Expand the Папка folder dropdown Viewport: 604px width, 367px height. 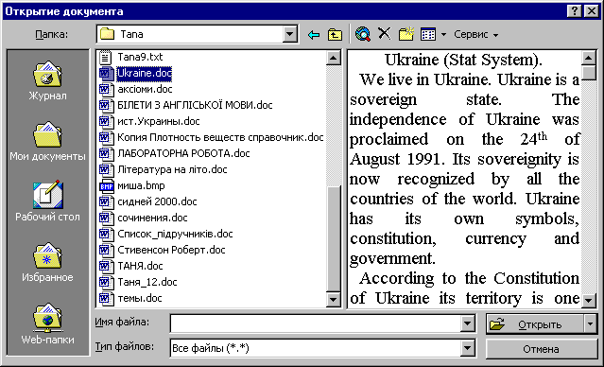pyautogui.click(x=289, y=35)
